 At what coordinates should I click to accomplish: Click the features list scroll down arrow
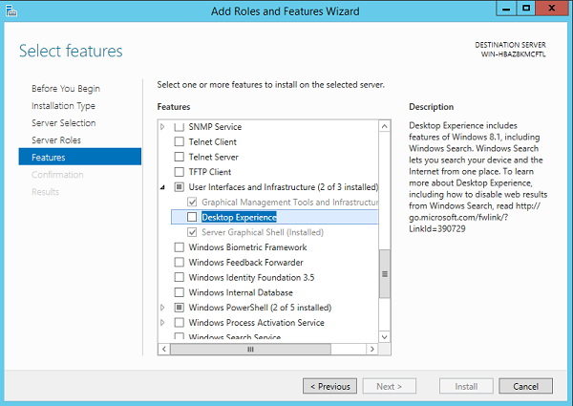385,337
